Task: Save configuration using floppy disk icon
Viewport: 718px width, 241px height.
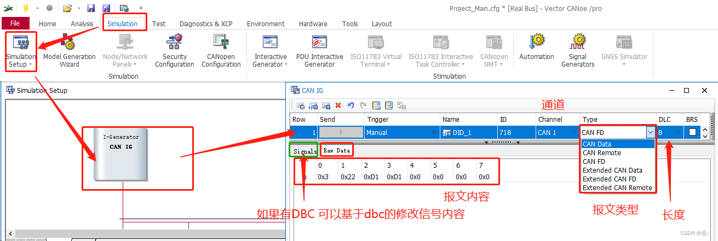Action: click(91, 8)
